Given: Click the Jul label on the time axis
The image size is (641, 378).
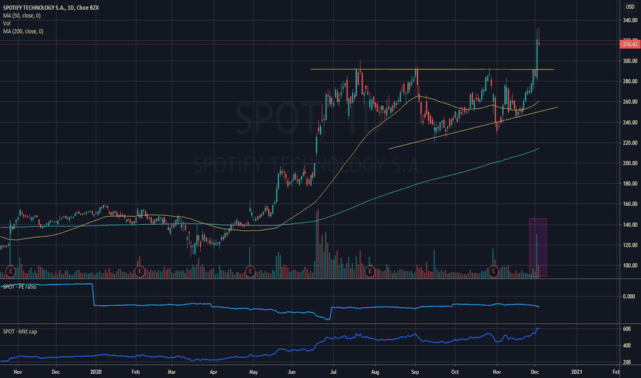Looking at the screenshot, I should pos(334,372).
